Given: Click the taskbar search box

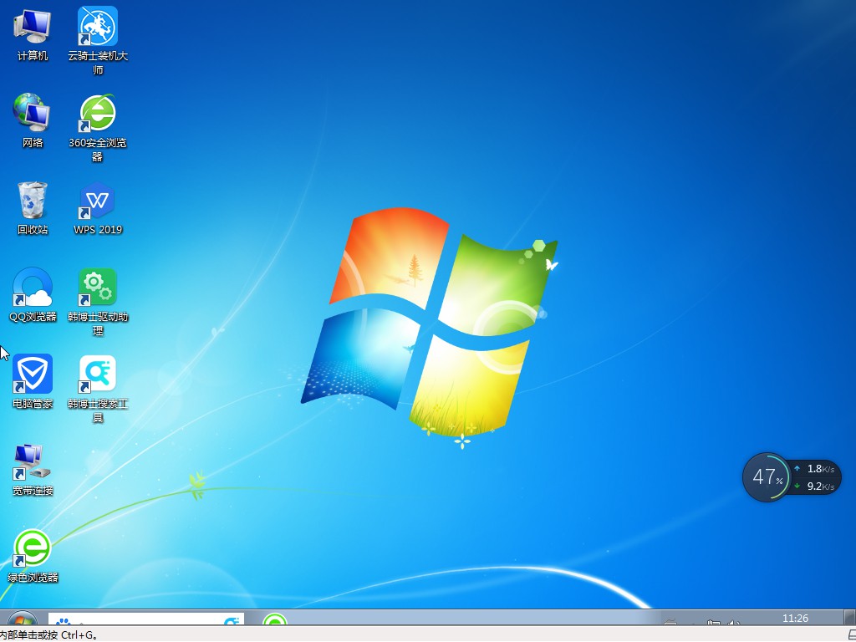Looking at the screenshot, I should (x=145, y=619).
